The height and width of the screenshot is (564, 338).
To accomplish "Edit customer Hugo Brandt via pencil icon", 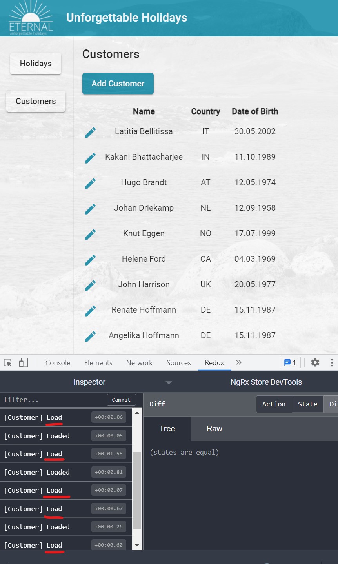I will (90, 183).
